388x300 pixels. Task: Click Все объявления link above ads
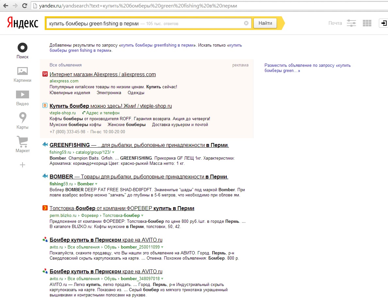coord(66,65)
